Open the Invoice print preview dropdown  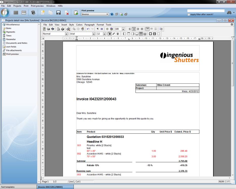[108, 14]
